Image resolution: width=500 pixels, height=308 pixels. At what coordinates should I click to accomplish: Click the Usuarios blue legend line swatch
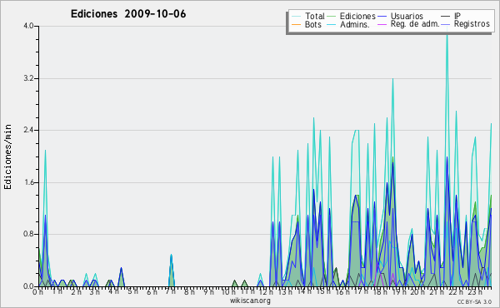[x=382, y=17]
